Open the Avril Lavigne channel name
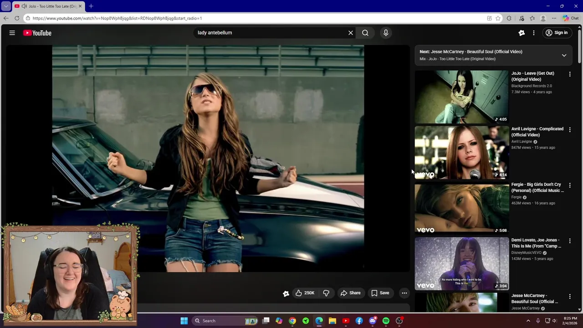The width and height of the screenshot is (583, 328). 522,142
